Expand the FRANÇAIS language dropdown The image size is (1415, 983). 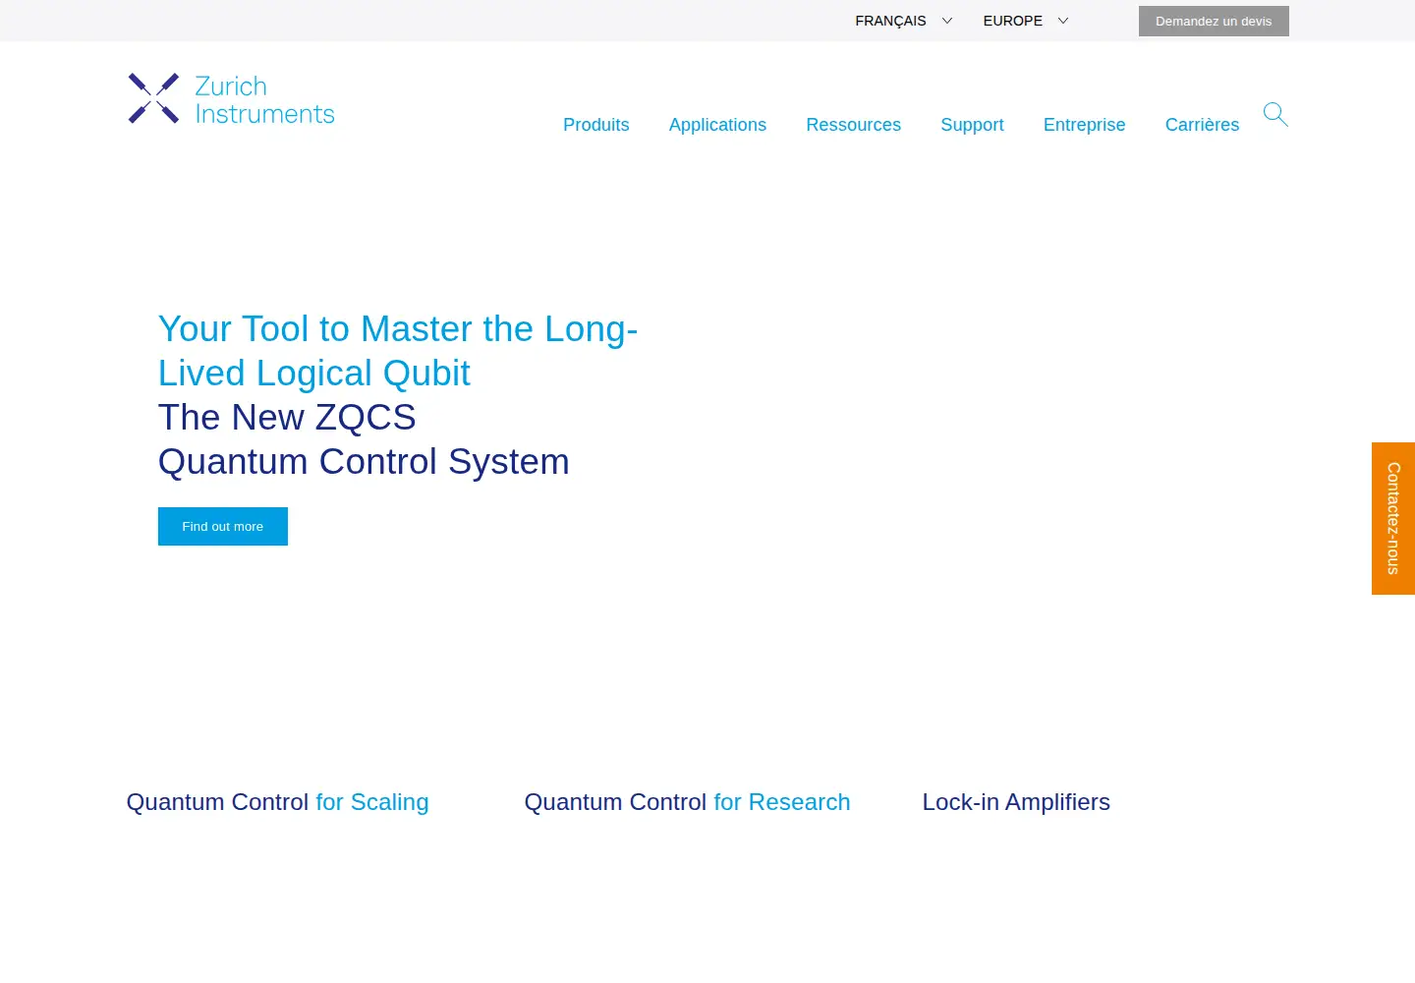point(903,21)
